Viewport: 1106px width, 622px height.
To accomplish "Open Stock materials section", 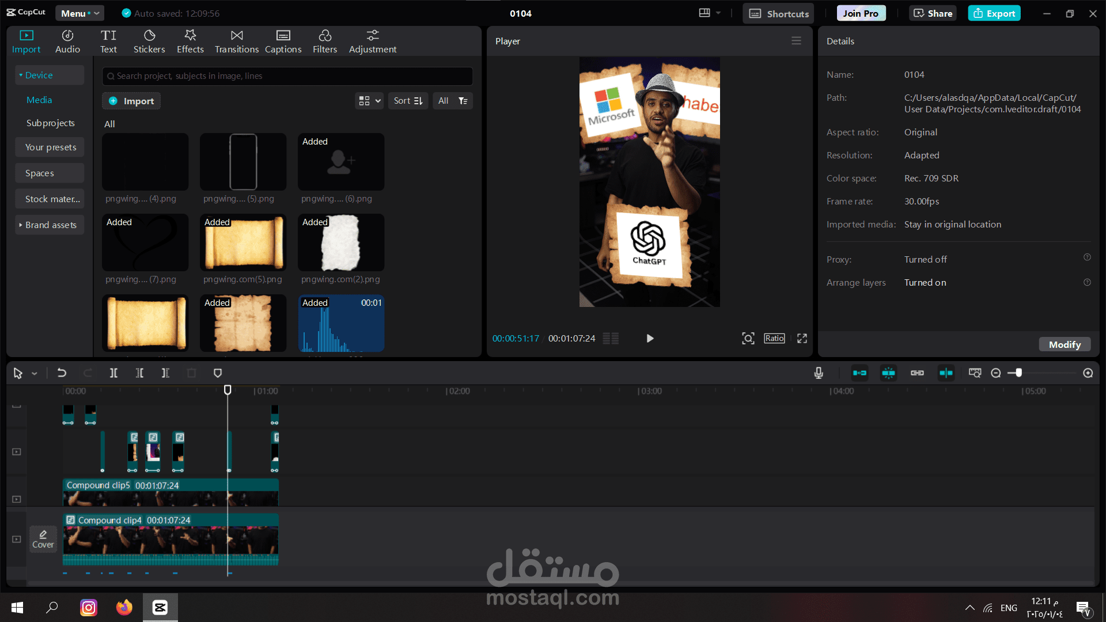I will point(50,199).
